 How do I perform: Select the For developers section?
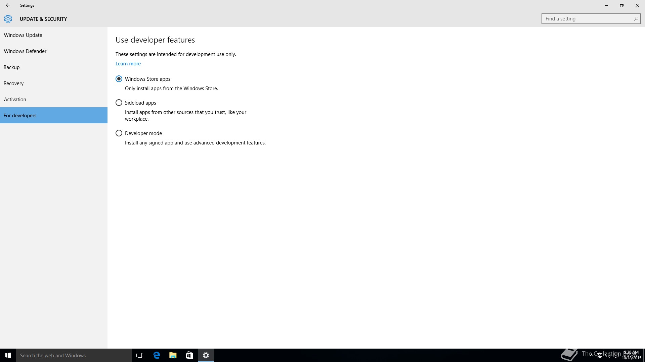54,115
